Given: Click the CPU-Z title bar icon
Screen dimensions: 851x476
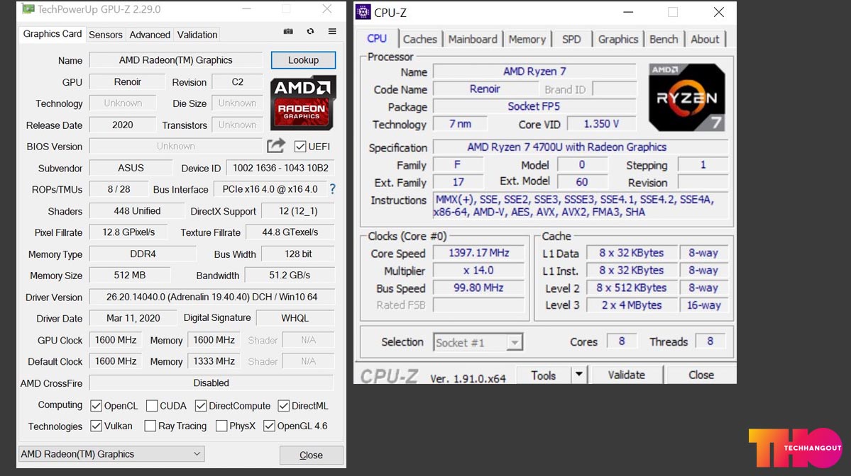Looking at the screenshot, I should [363, 12].
